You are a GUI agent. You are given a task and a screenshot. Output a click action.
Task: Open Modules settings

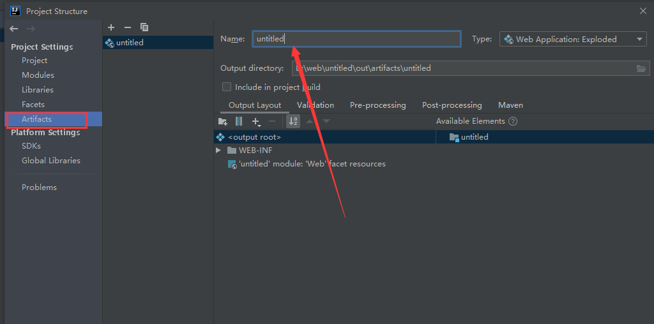pyautogui.click(x=38, y=75)
